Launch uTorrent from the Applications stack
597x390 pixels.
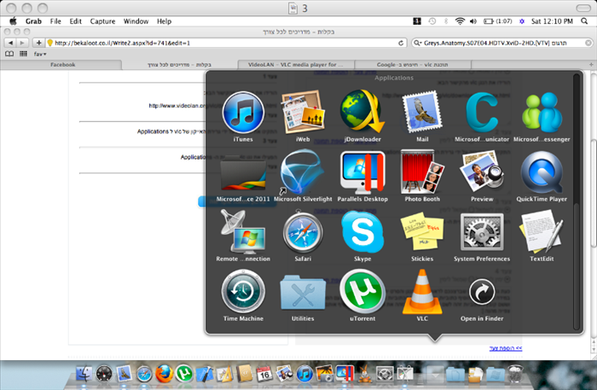[x=362, y=291]
